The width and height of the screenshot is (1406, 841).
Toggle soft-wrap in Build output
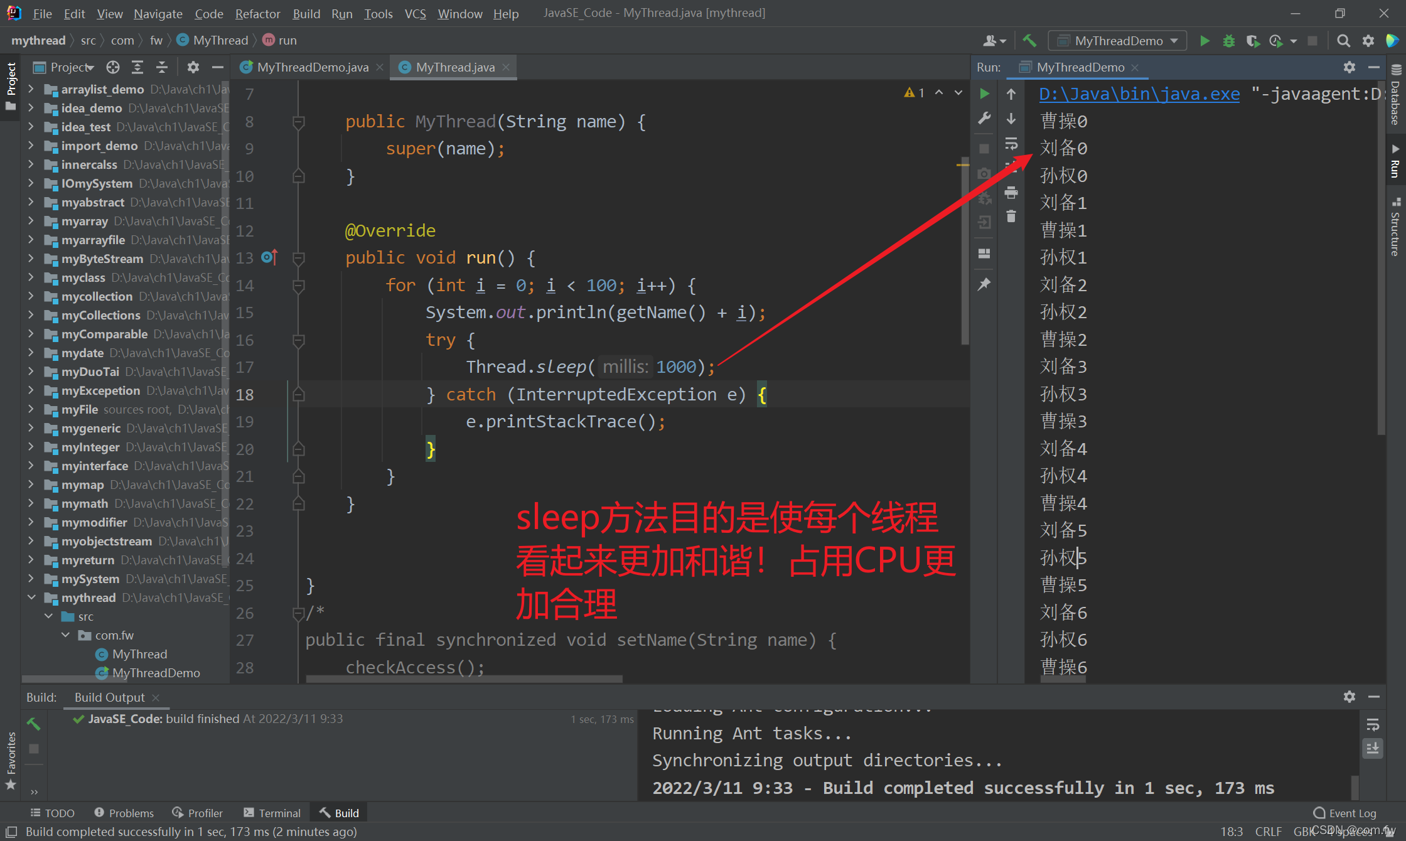[1373, 725]
